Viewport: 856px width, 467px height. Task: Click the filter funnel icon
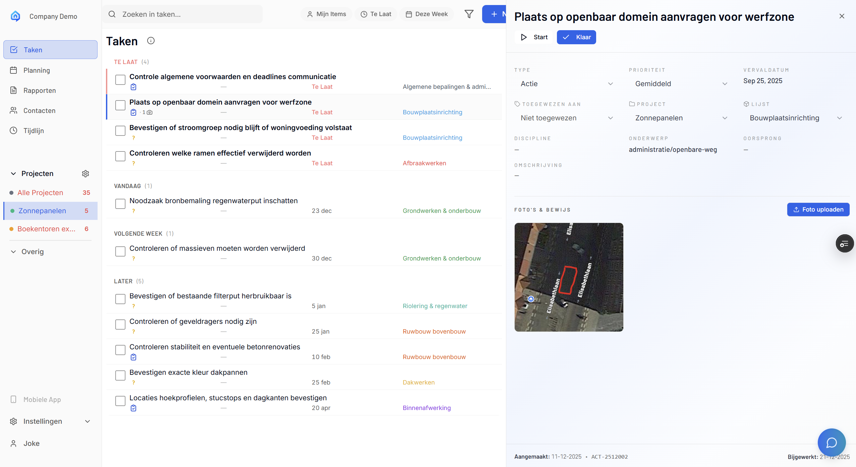469,14
